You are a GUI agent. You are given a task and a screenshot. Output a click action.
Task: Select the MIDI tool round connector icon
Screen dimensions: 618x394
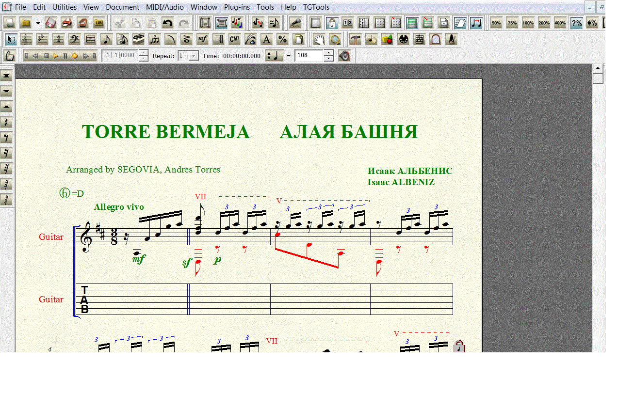404,39
